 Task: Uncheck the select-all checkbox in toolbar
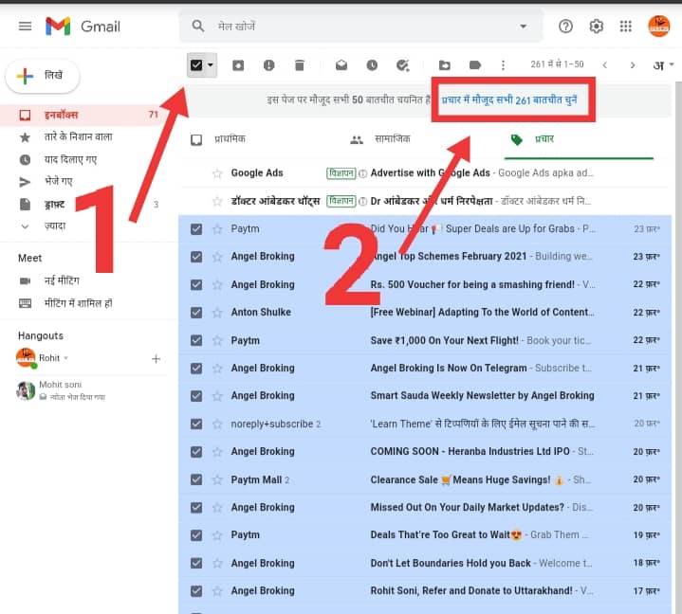[196, 65]
